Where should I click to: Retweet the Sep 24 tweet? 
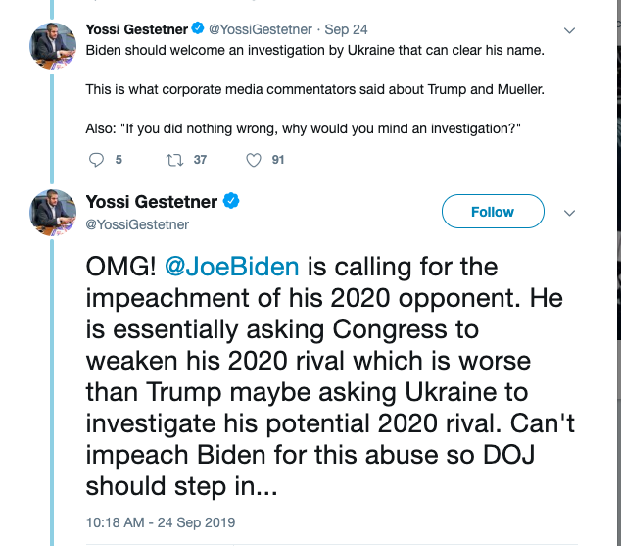pos(174,160)
